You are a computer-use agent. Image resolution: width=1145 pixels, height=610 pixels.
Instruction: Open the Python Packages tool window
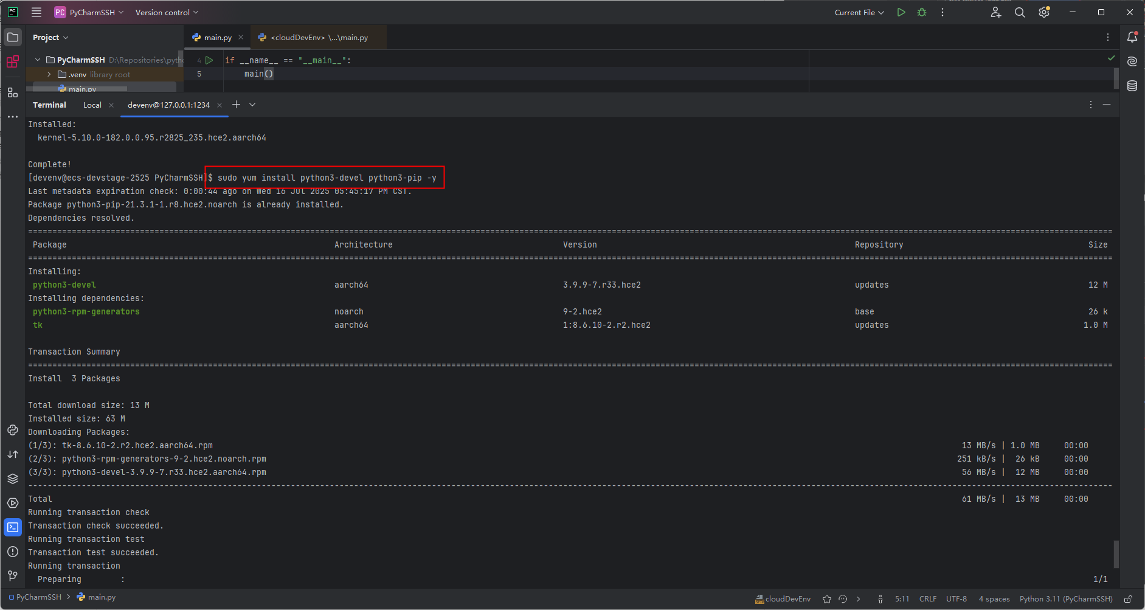[13, 430]
